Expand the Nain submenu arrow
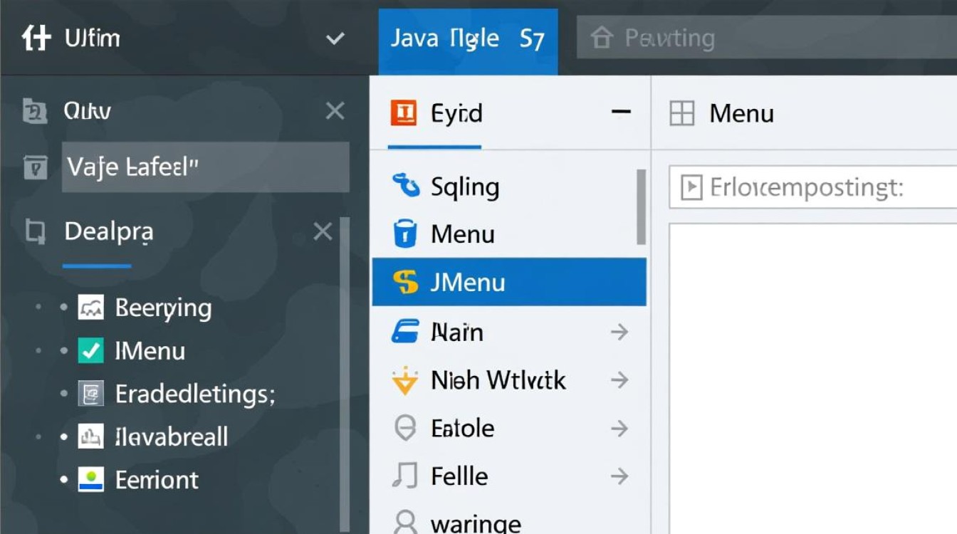 pos(619,332)
